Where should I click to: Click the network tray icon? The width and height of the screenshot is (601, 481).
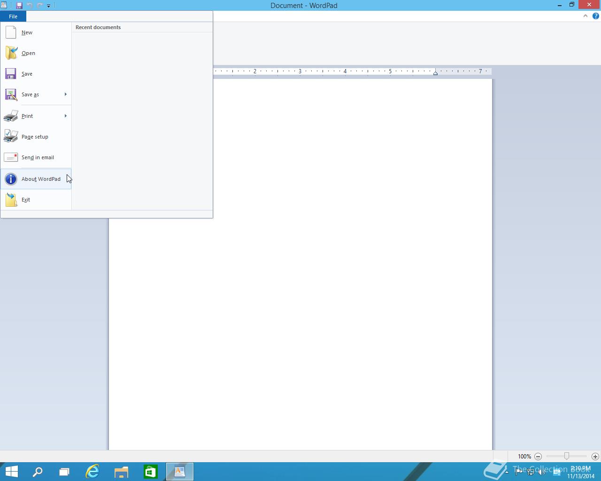point(531,472)
